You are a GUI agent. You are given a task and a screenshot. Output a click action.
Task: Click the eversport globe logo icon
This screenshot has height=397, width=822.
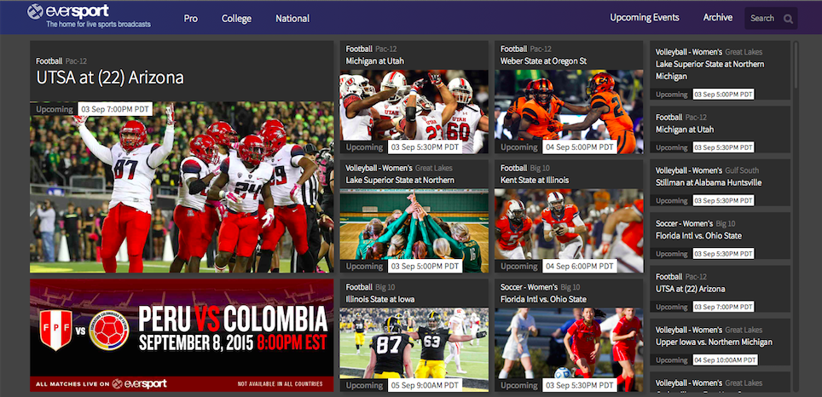[35, 12]
